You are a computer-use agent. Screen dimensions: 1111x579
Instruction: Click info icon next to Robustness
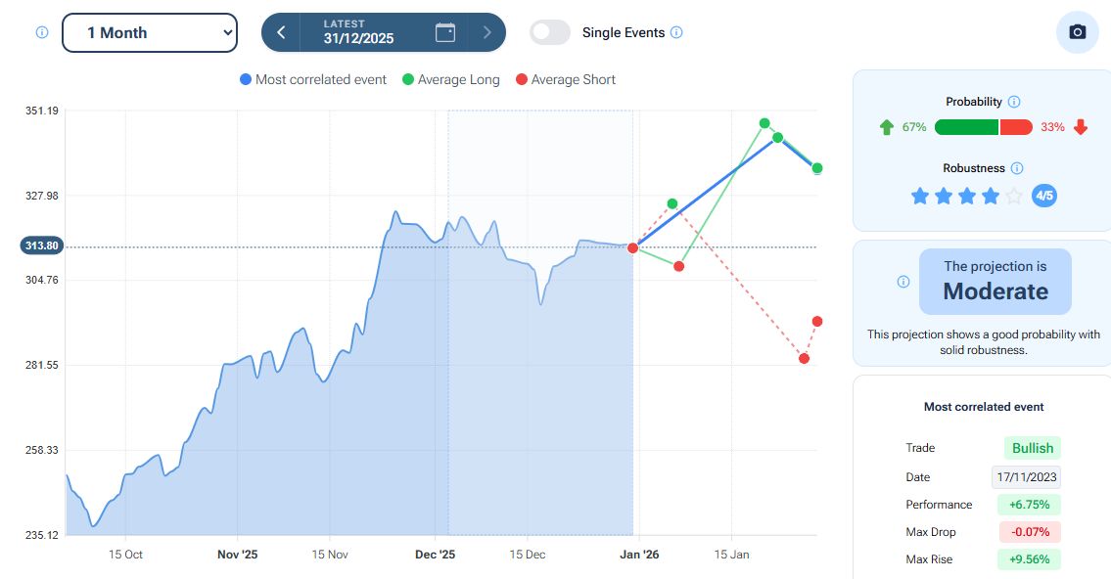tap(1017, 168)
